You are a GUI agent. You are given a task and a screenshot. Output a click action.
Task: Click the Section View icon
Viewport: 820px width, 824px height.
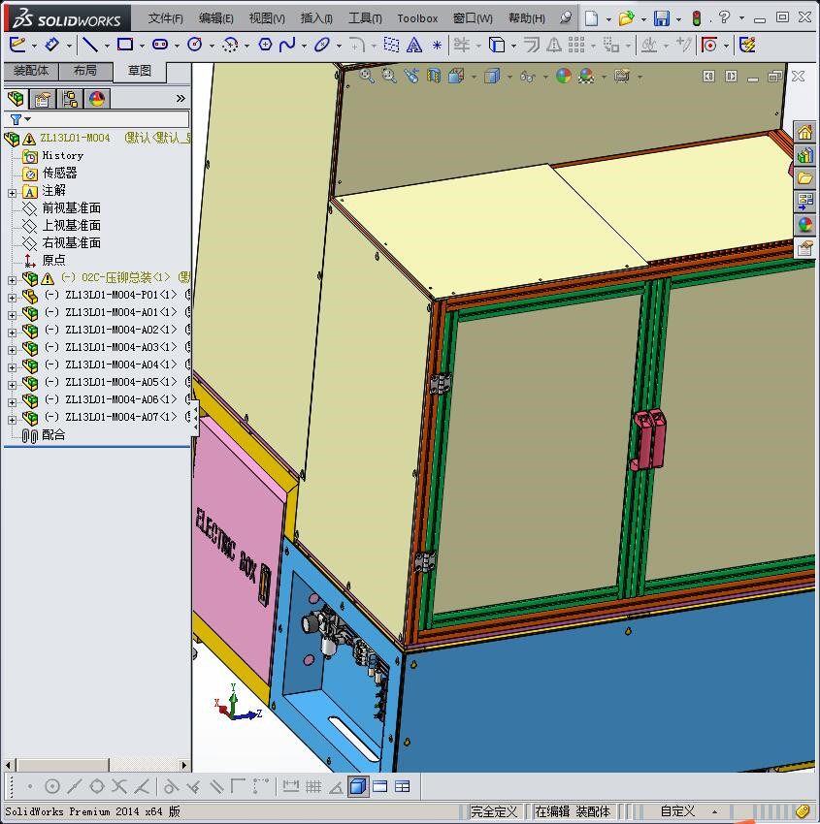(x=434, y=77)
